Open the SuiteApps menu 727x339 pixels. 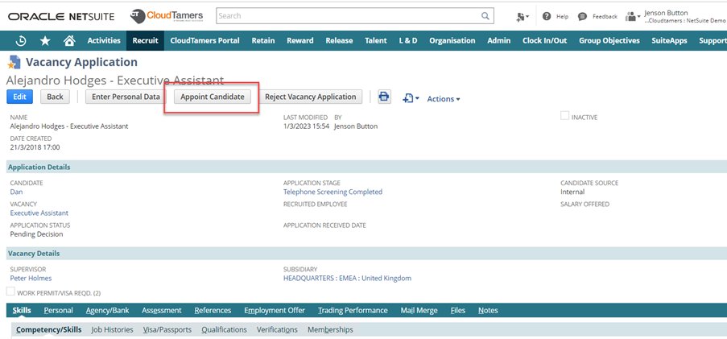tap(669, 41)
